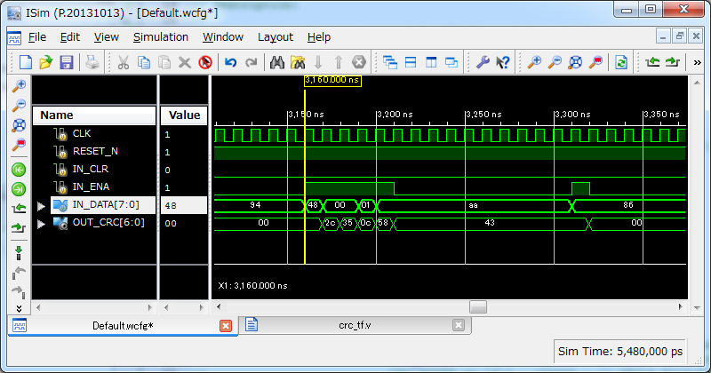Viewport: 711px width, 373px height.
Task: Click the Find binoculars icon
Action: click(x=277, y=62)
